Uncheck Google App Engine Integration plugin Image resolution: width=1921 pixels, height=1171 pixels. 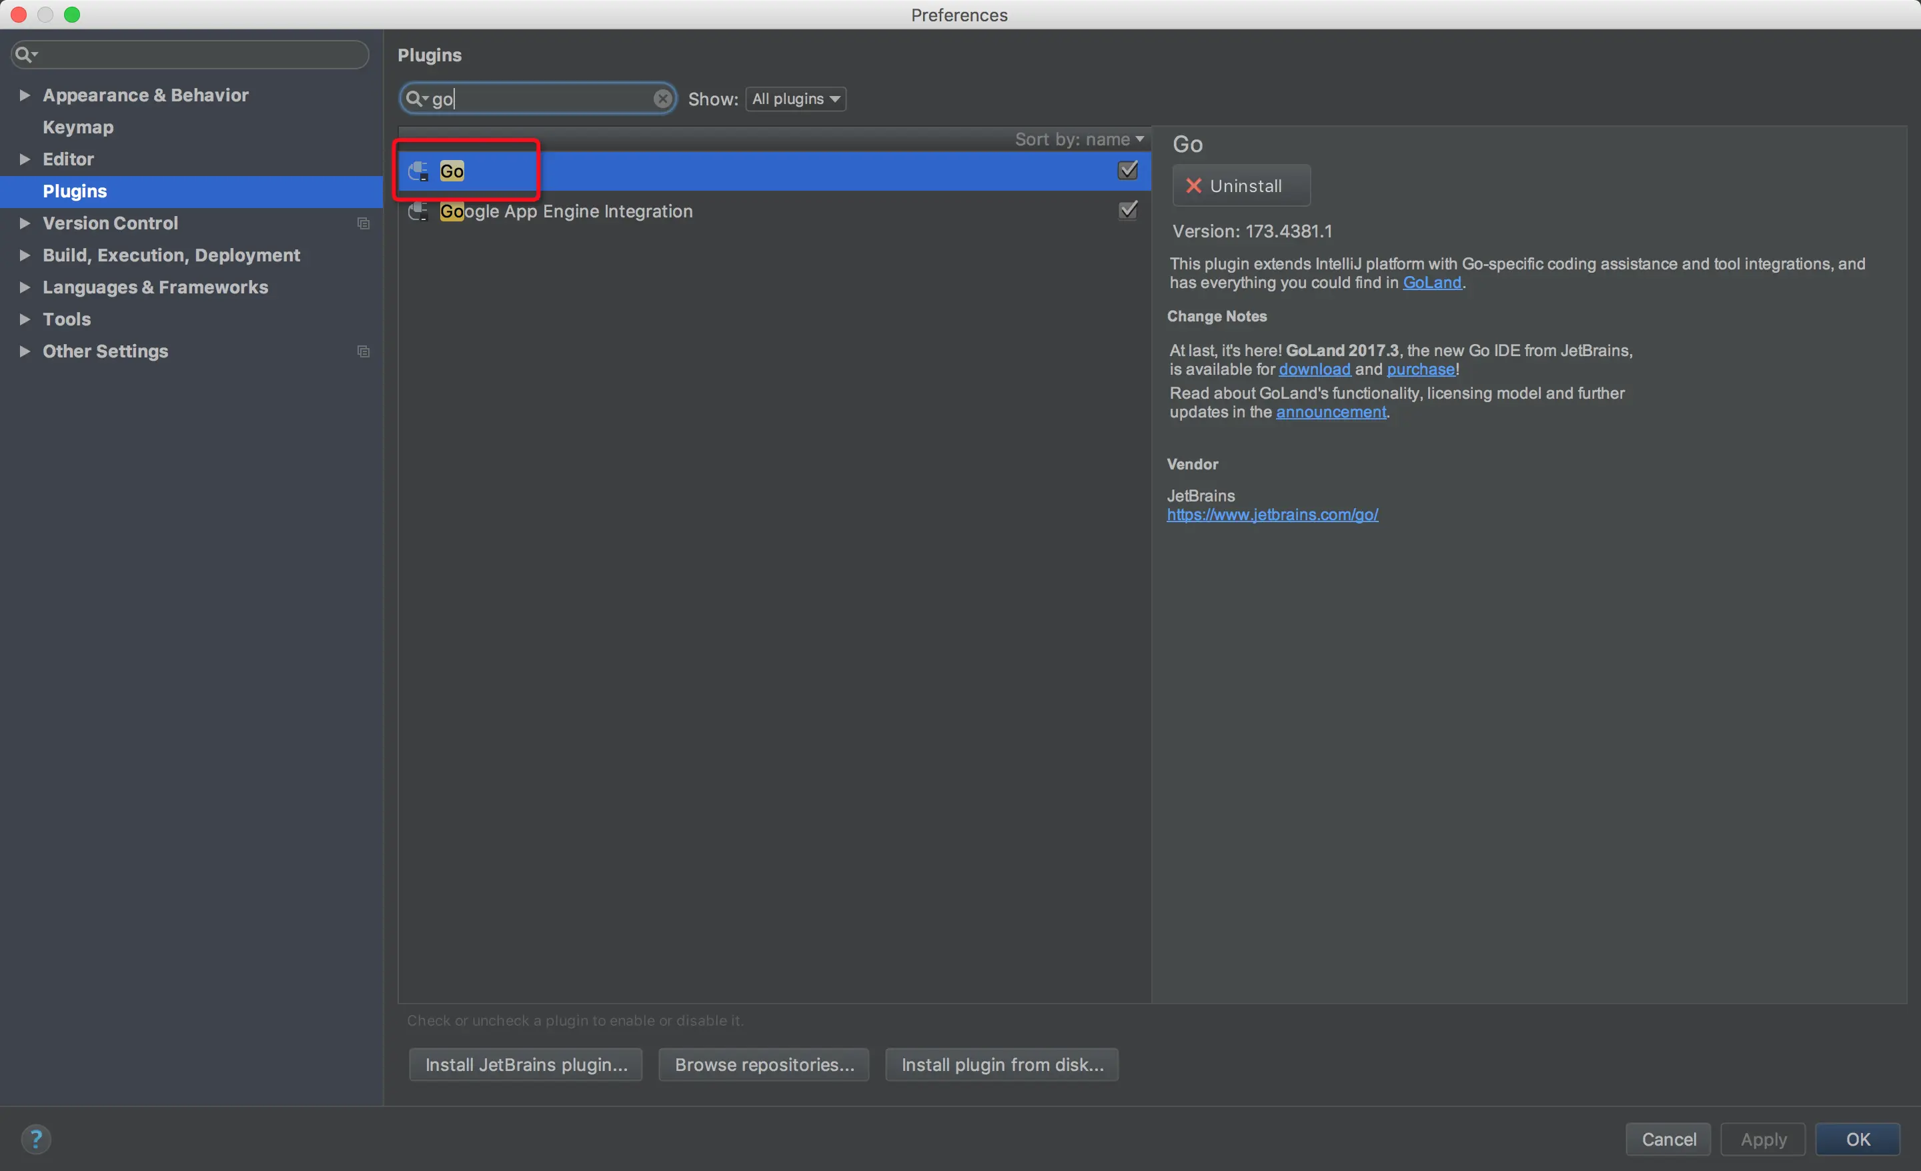pos(1127,209)
